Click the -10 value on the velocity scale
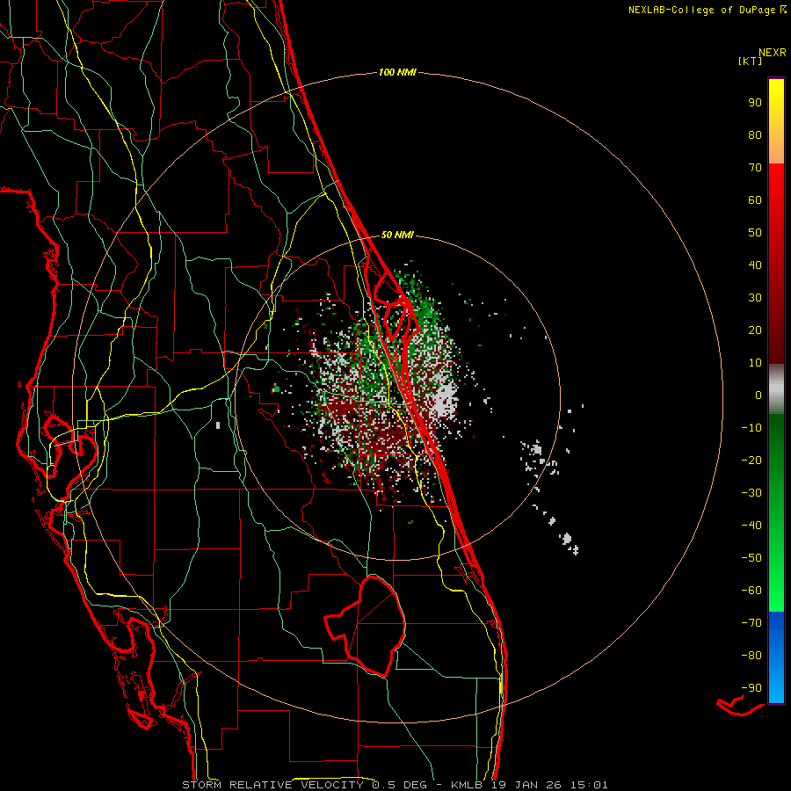Image resolution: width=791 pixels, height=791 pixels. coord(751,428)
